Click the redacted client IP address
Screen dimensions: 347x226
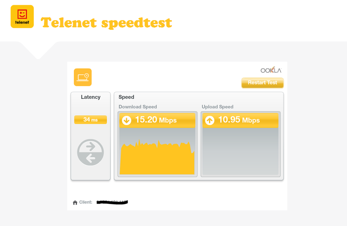click(112, 202)
